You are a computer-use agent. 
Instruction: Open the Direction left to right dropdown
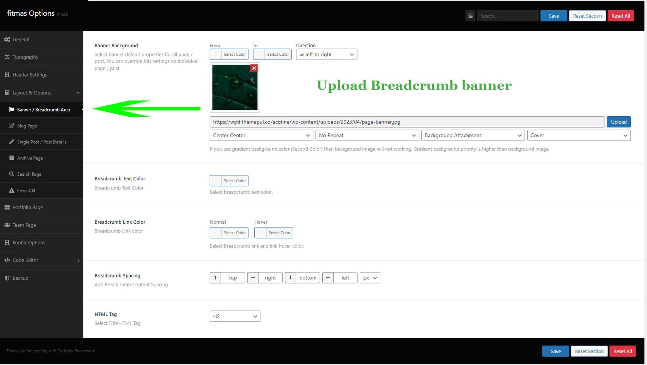tap(326, 55)
